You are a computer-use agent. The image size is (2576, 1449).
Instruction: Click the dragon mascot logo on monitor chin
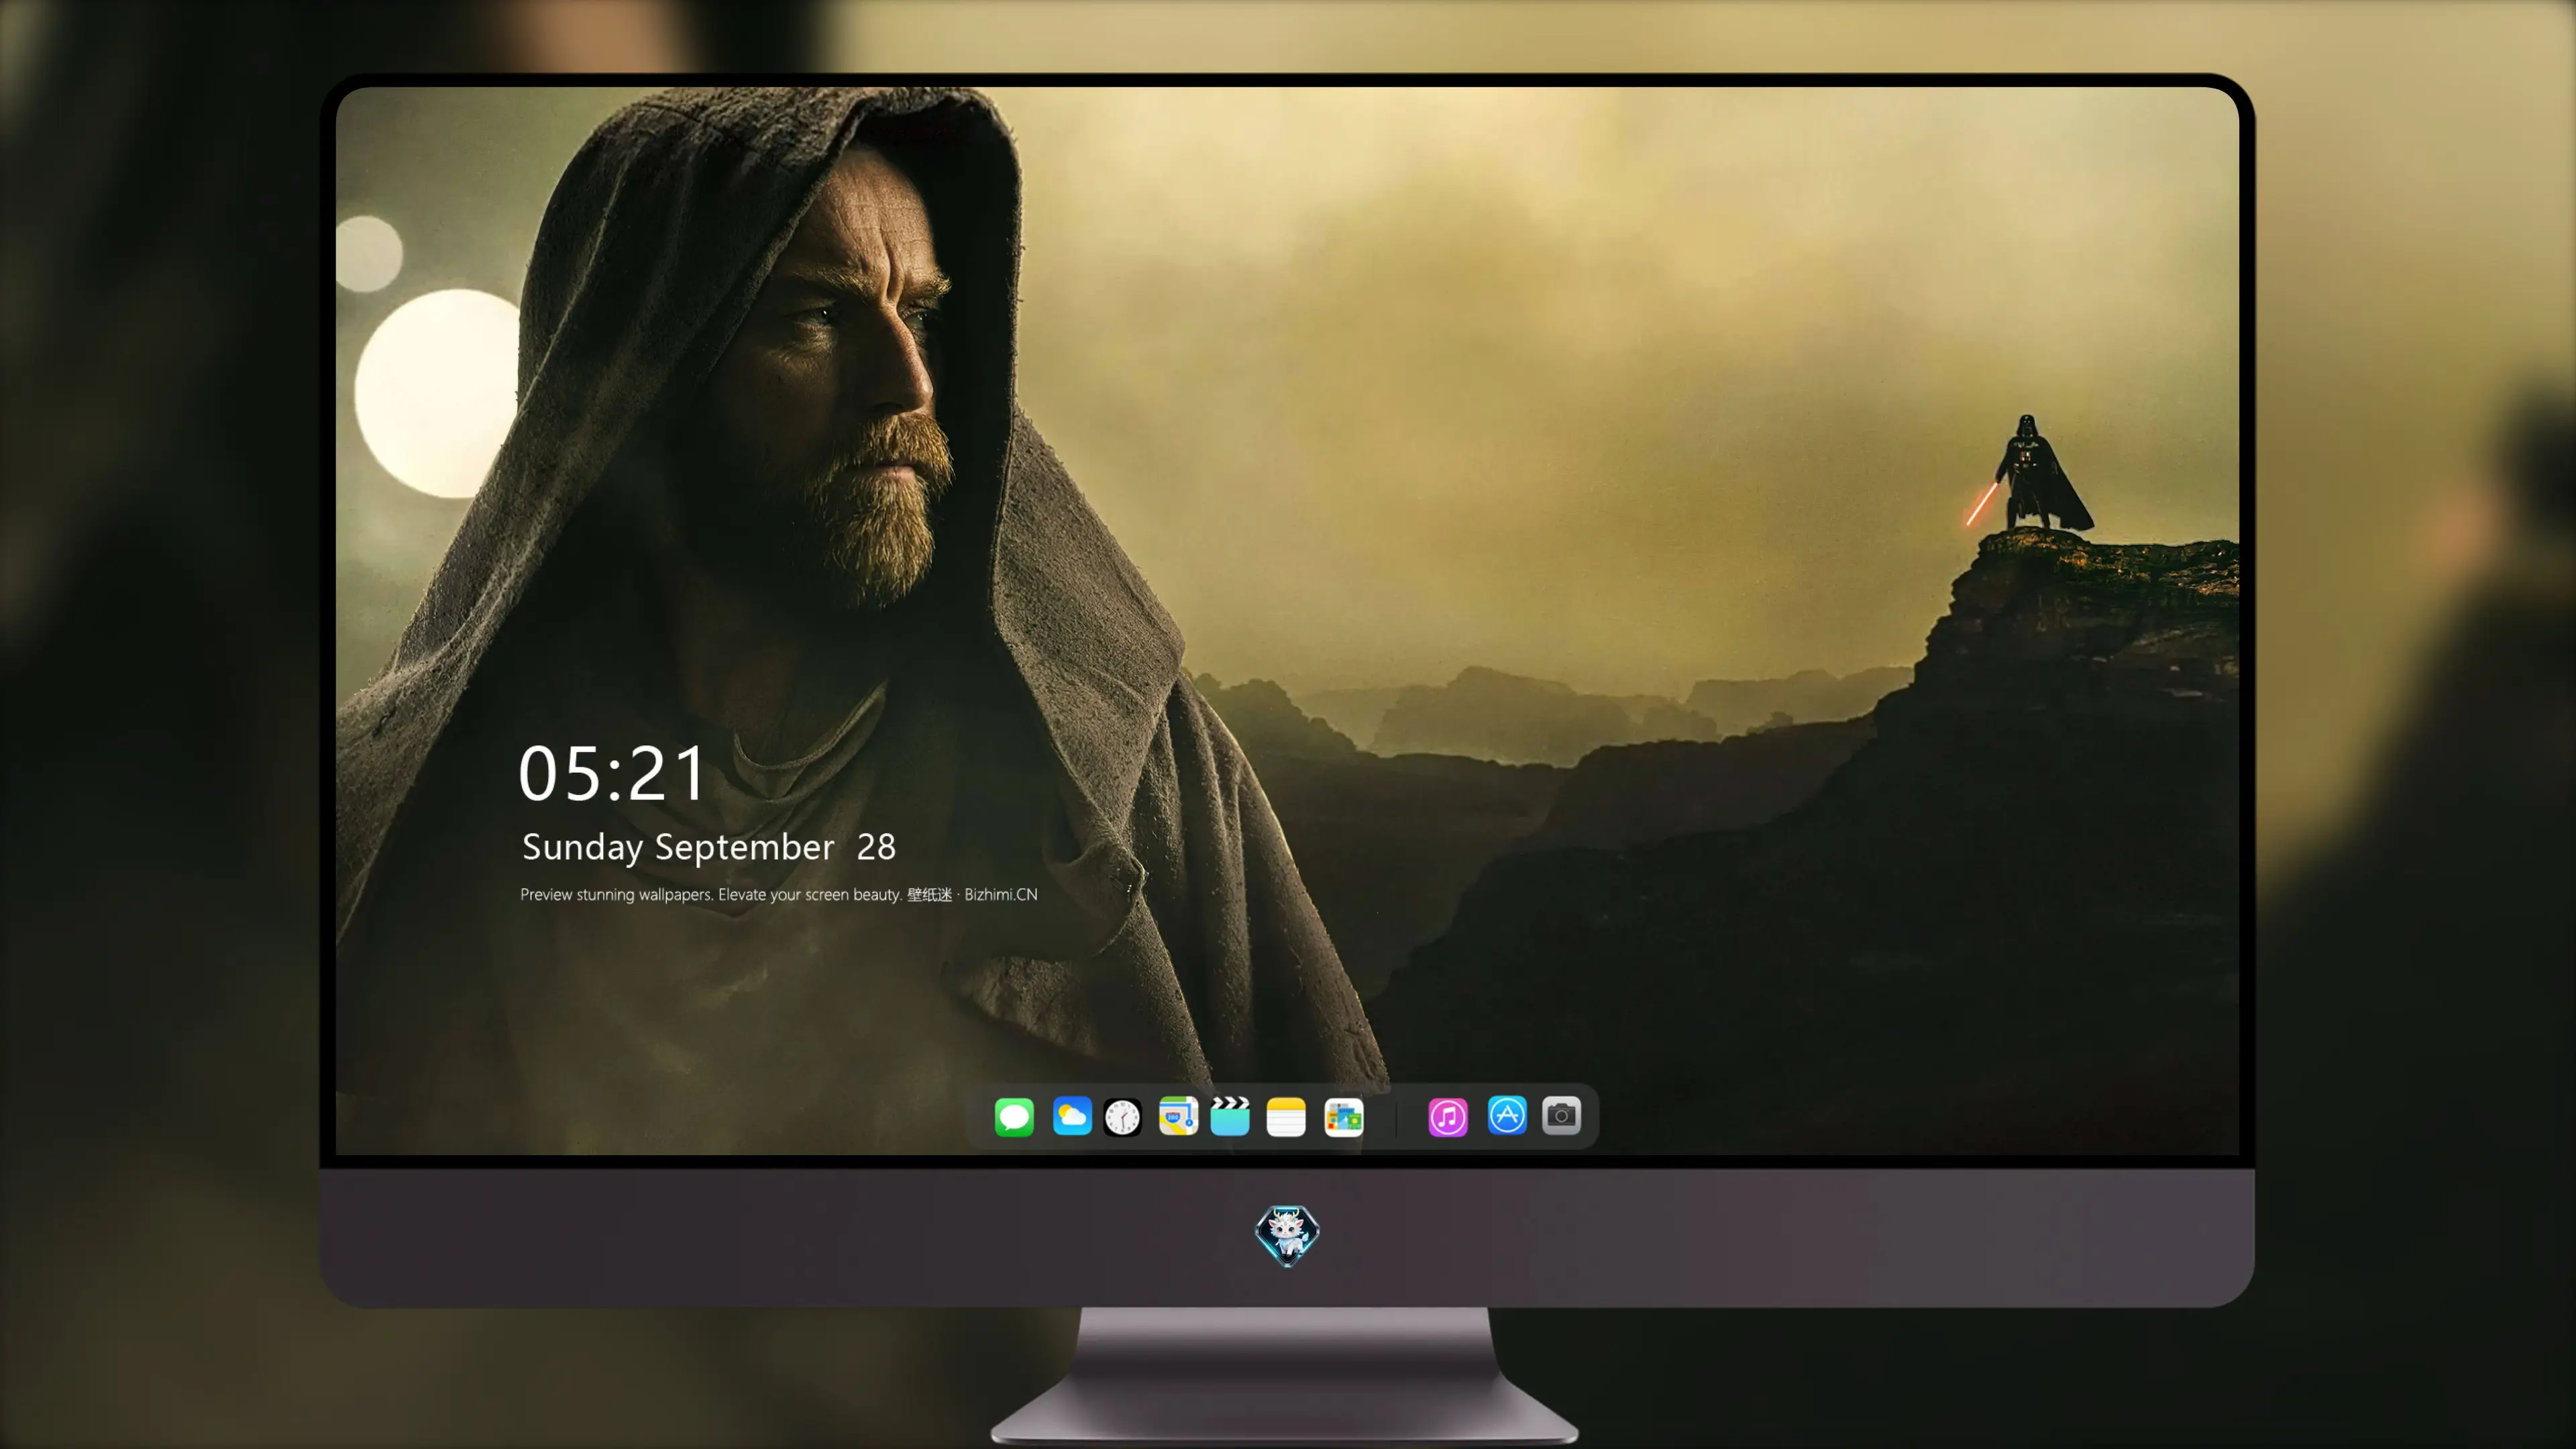coord(1287,1236)
